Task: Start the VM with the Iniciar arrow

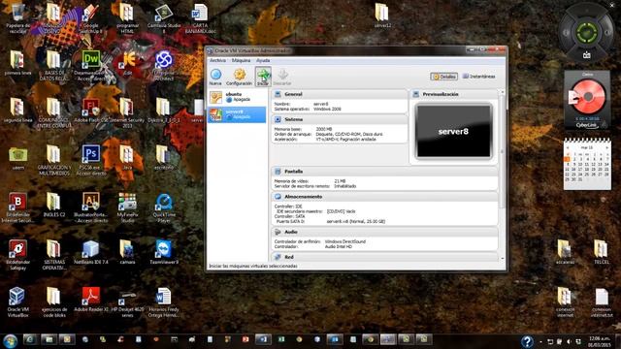Action: [x=263, y=77]
